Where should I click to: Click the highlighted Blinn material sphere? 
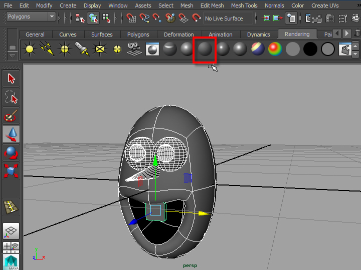(x=205, y=49)
